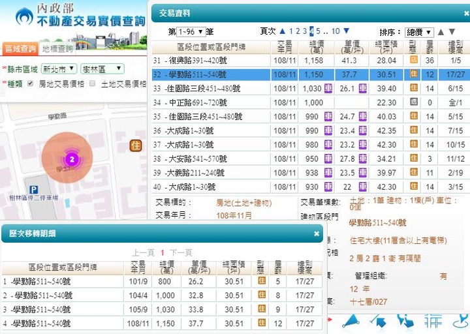Select the map pin click tool
Viewport: 470px width, 334px height.
[405, 322]
